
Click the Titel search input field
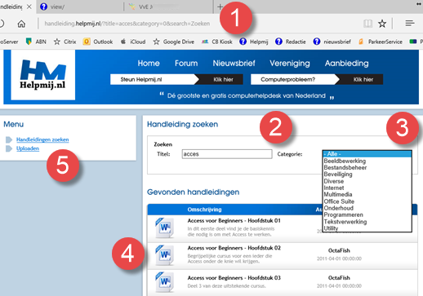(x=227, y=154)
